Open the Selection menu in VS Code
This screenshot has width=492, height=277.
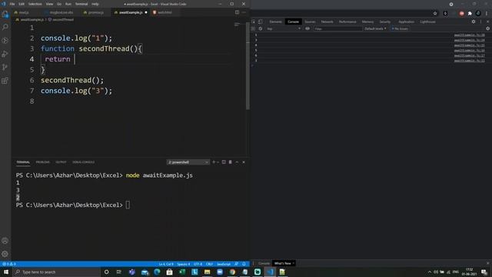35,4
